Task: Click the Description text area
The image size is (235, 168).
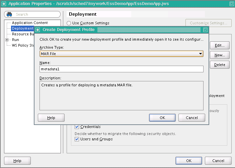Action: (x=122, y=96)
